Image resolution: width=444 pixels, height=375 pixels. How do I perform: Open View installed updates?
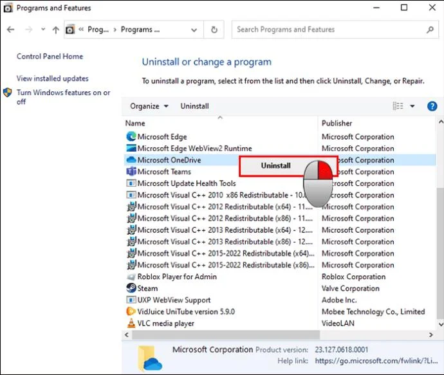click(x=52, y=78)
